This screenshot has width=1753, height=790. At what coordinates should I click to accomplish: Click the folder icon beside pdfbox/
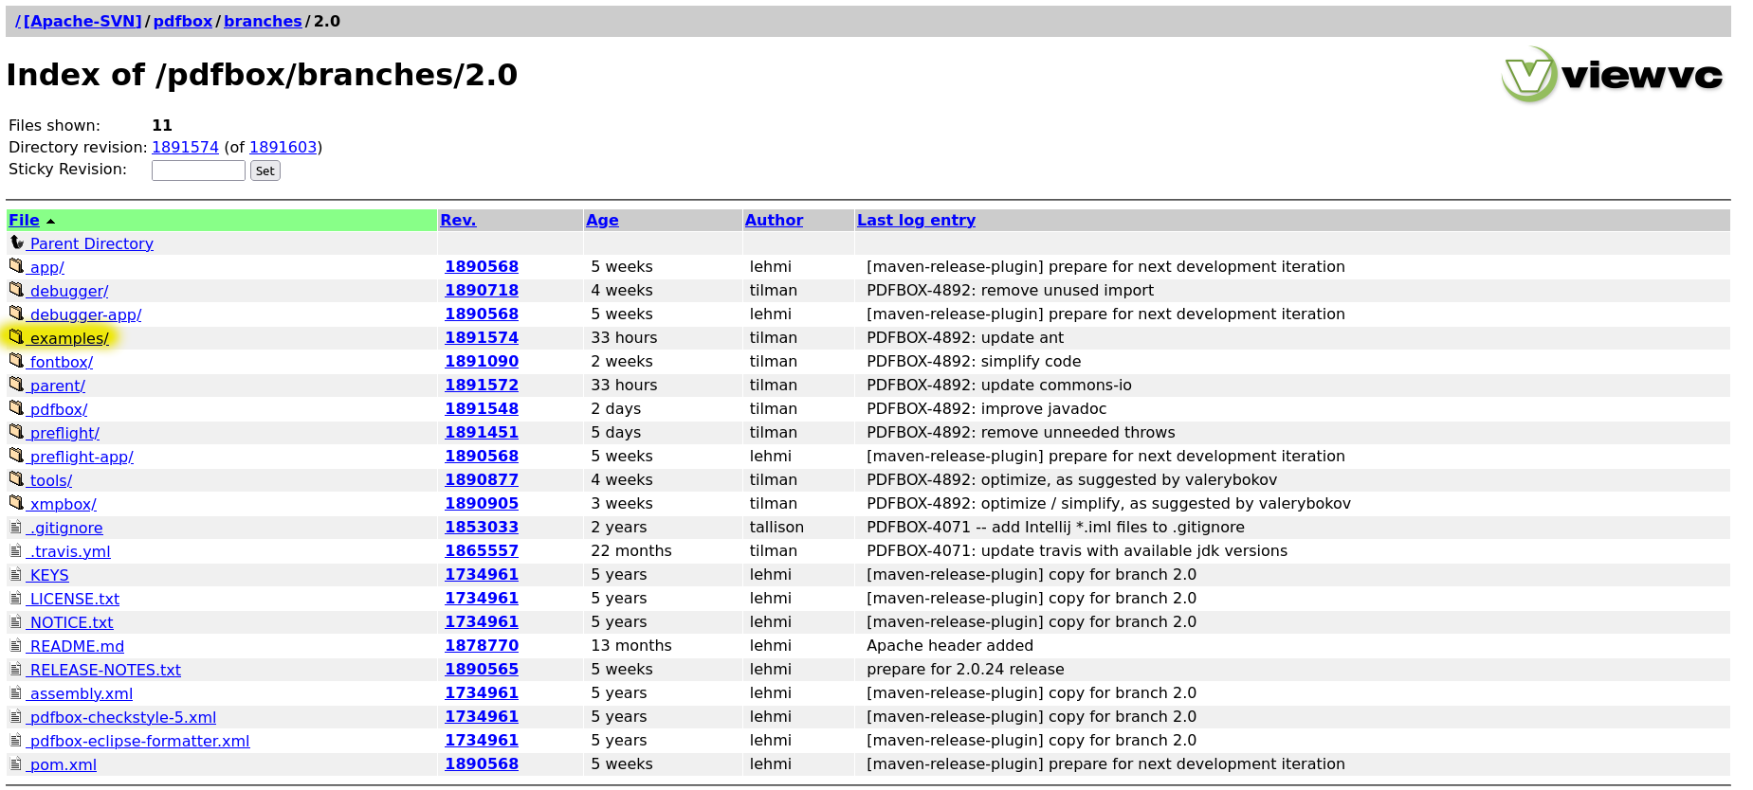tap(16, 408)
